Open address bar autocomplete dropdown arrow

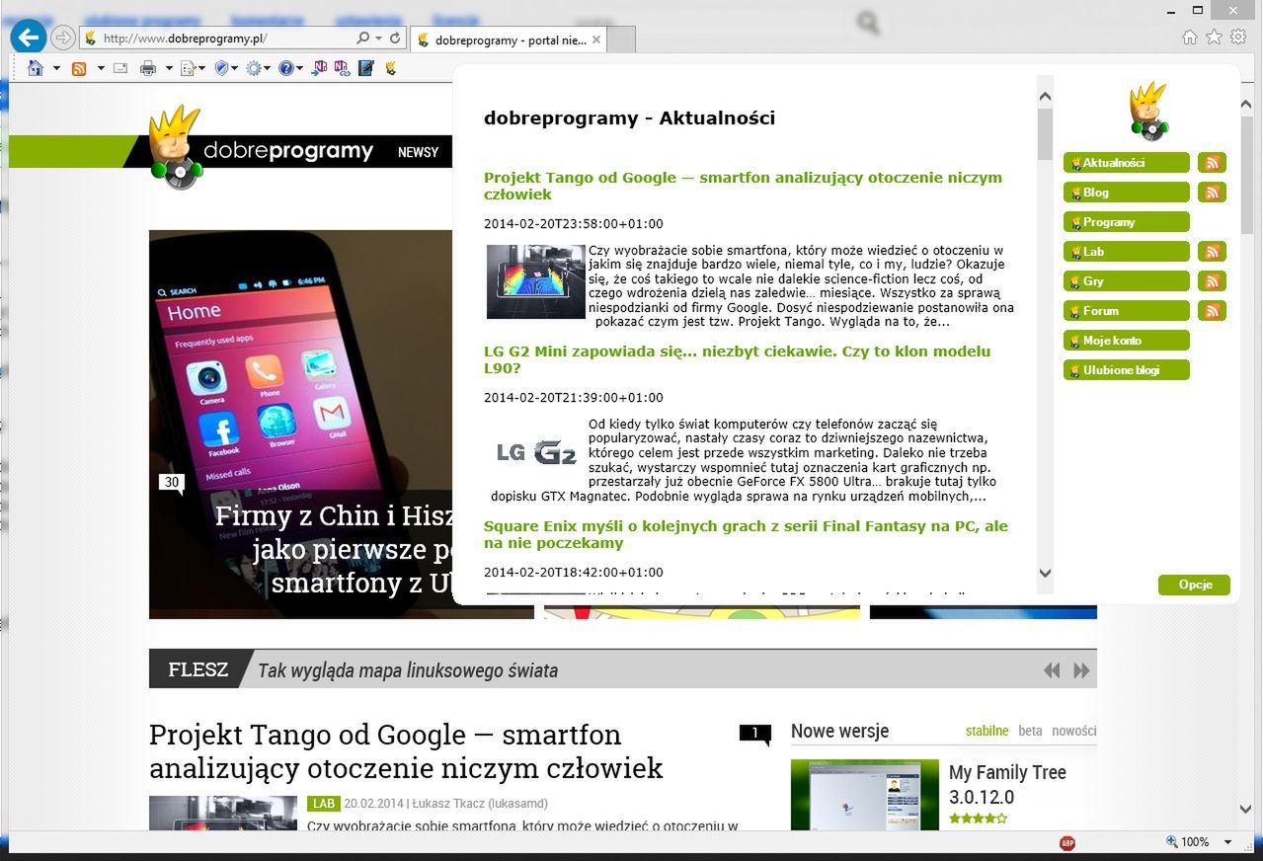pyautogui.click(x=379, y=39)
